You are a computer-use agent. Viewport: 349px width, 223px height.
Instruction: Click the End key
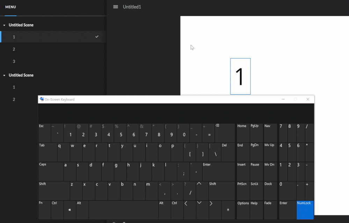pyautogui.click(x=243, y=152)
